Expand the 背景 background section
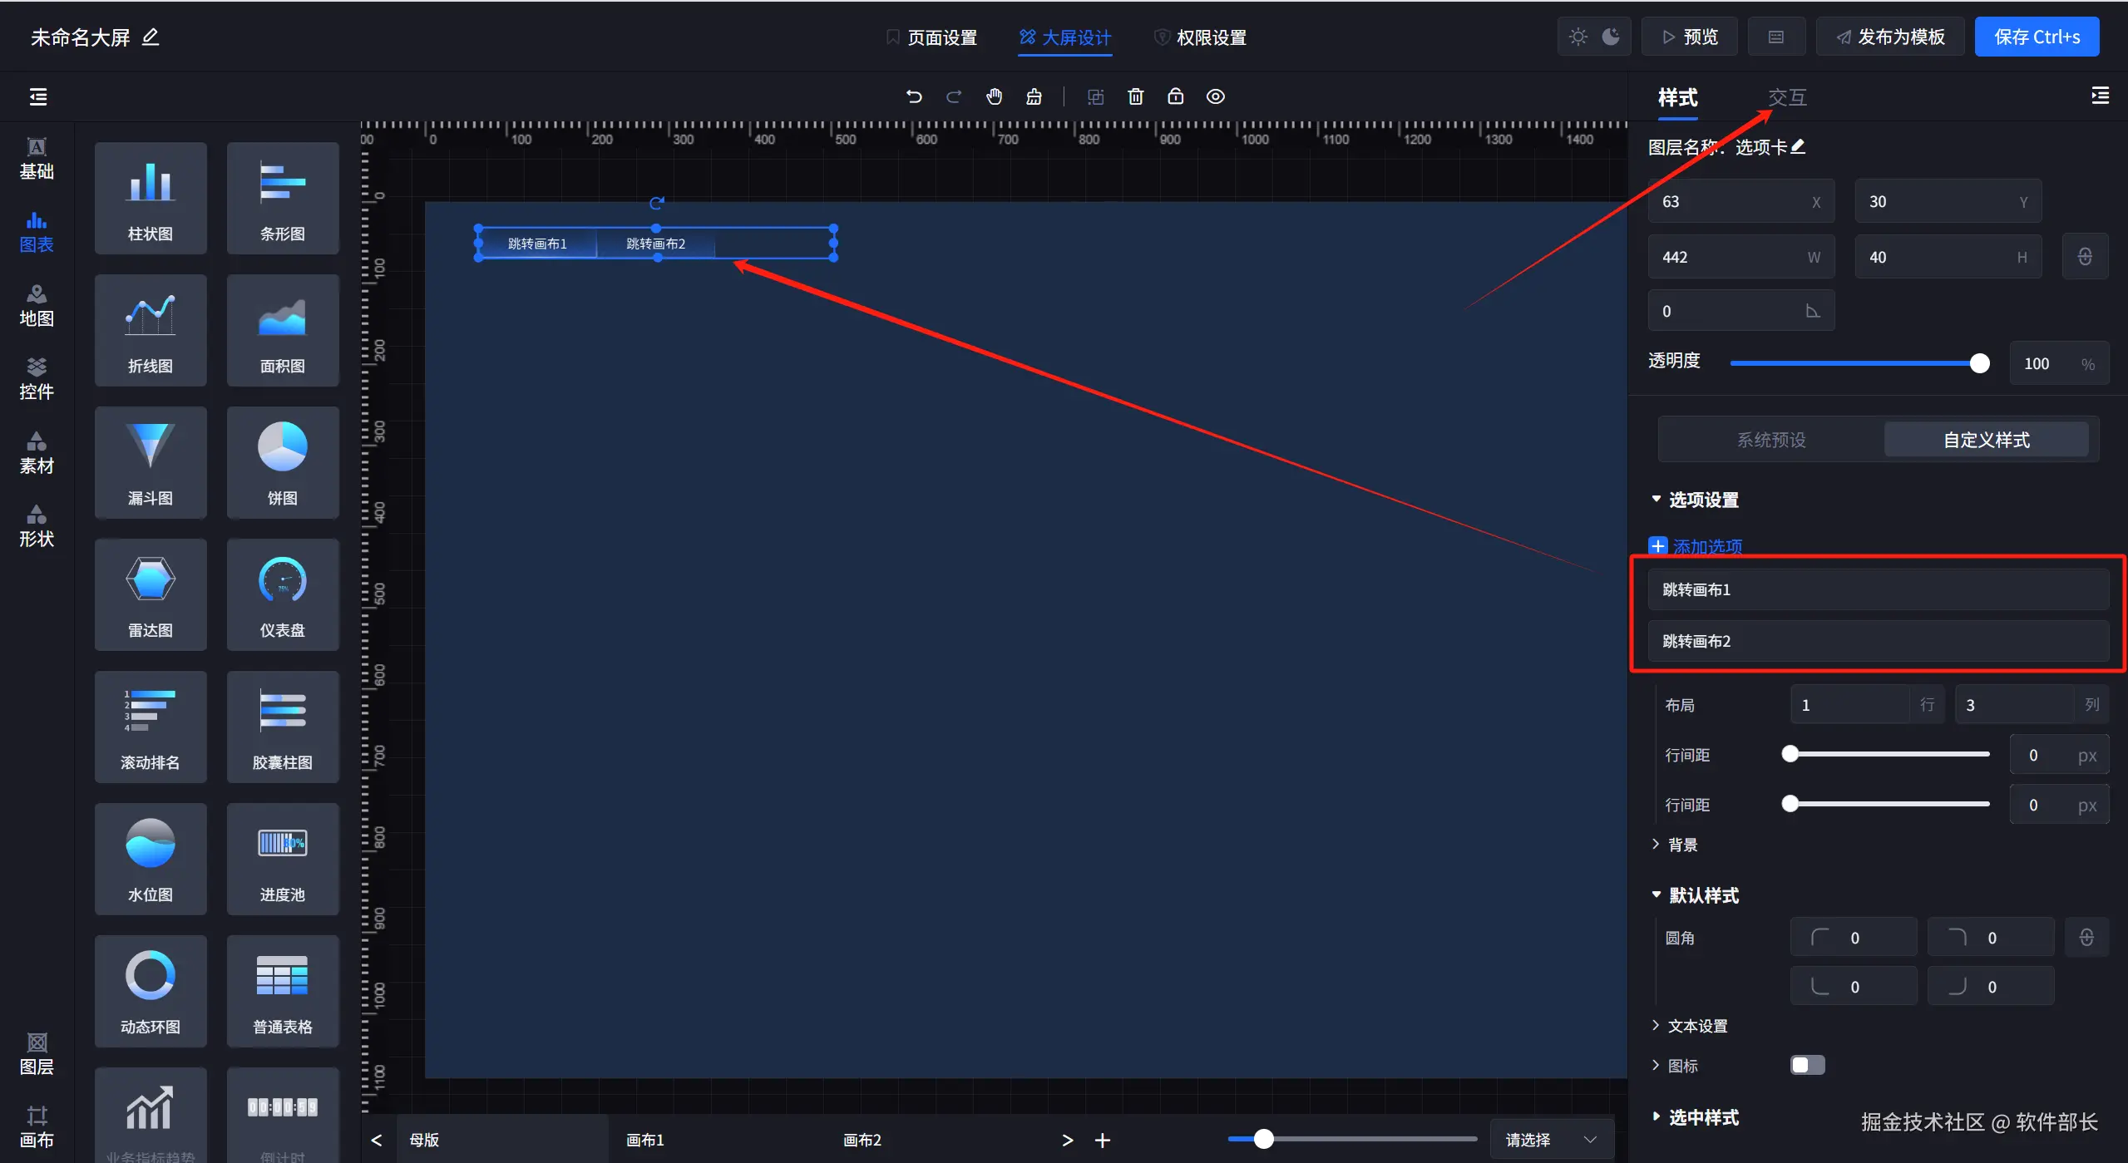Viewport: 2128px width, 1163px height. (1681, 845)
